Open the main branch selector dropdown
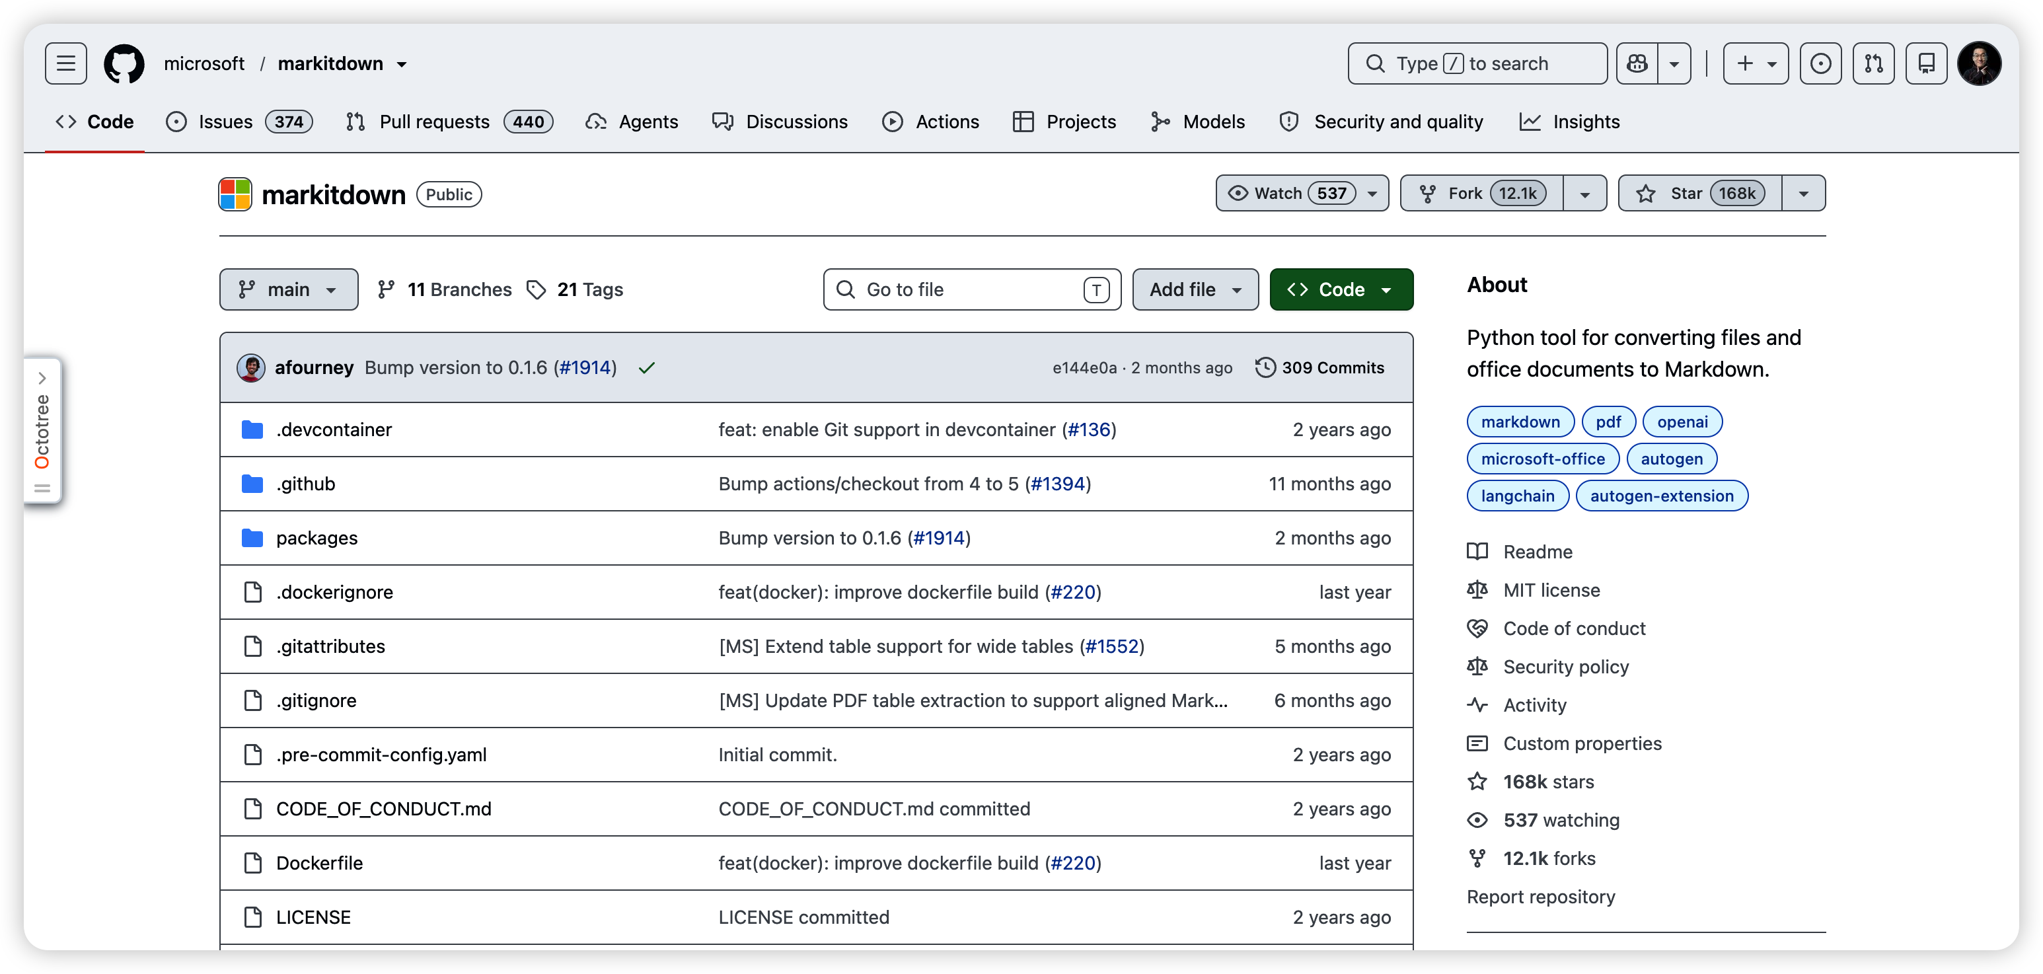The width and height of the screenshot is (2043, 974). (x=289, y=289)
